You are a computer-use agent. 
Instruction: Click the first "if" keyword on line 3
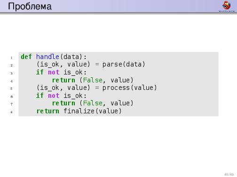pos(40,72)
